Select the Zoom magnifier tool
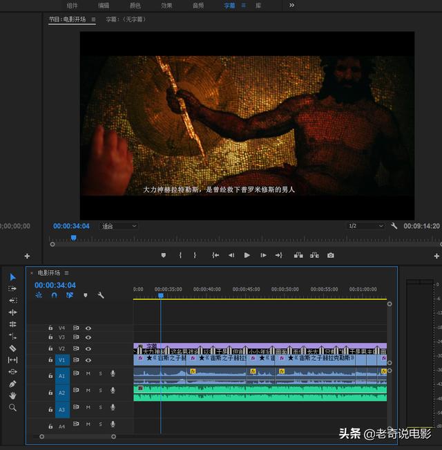This screenshot has height=450, width=442. tap(12, 408)
